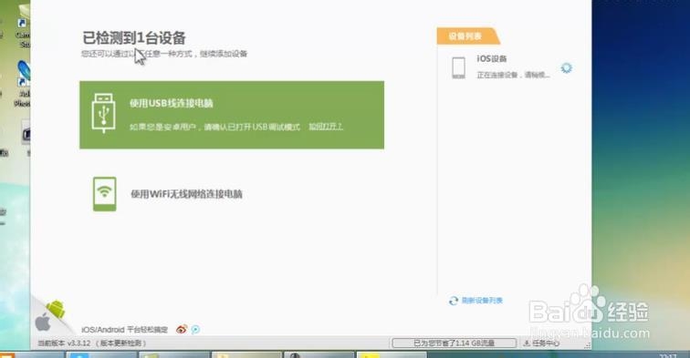The image size is (690, 358).
Task: Click the 已为您节省了1.14 GB流量 bar
Action: (455, 343)
